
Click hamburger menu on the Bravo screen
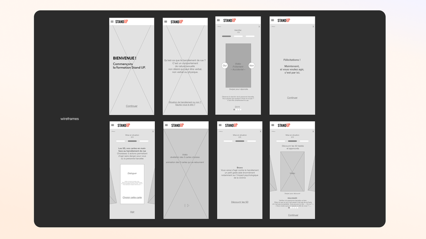[220, 125]
